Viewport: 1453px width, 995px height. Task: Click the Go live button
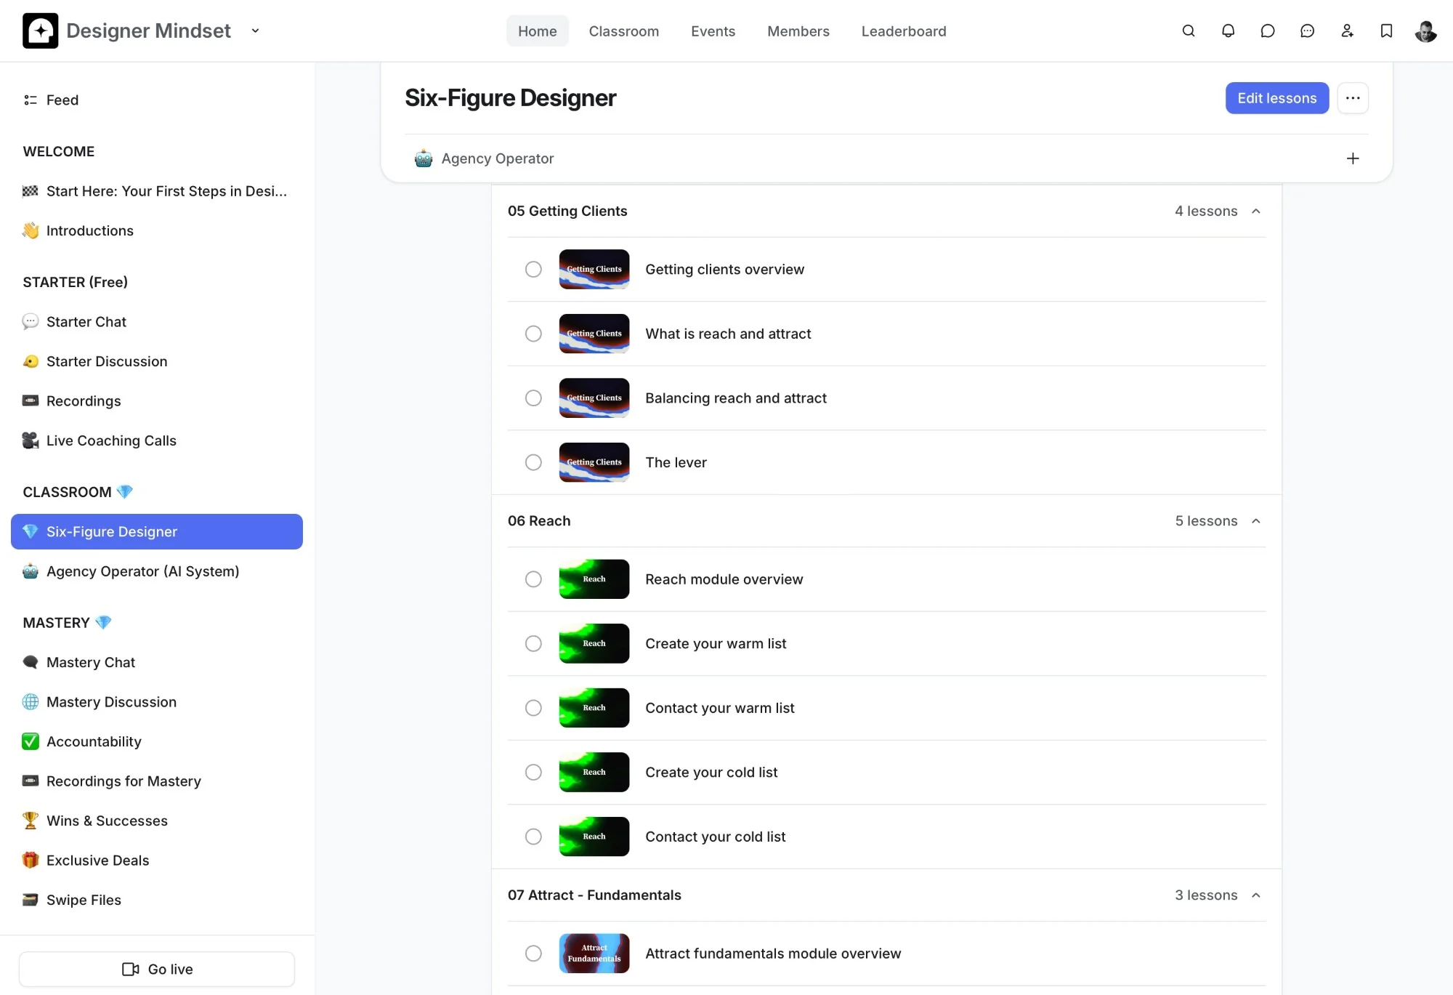[x=157, y=969]
